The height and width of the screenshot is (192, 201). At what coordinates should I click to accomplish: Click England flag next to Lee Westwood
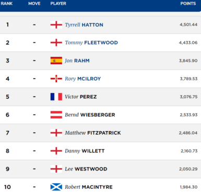56,169
